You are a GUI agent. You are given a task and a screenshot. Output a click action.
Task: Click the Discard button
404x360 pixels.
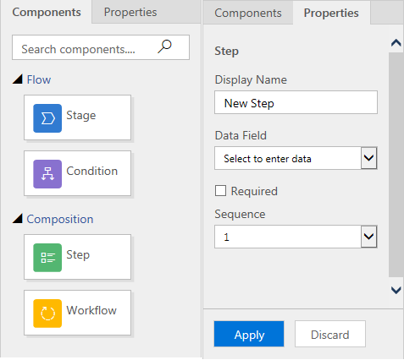330,334
